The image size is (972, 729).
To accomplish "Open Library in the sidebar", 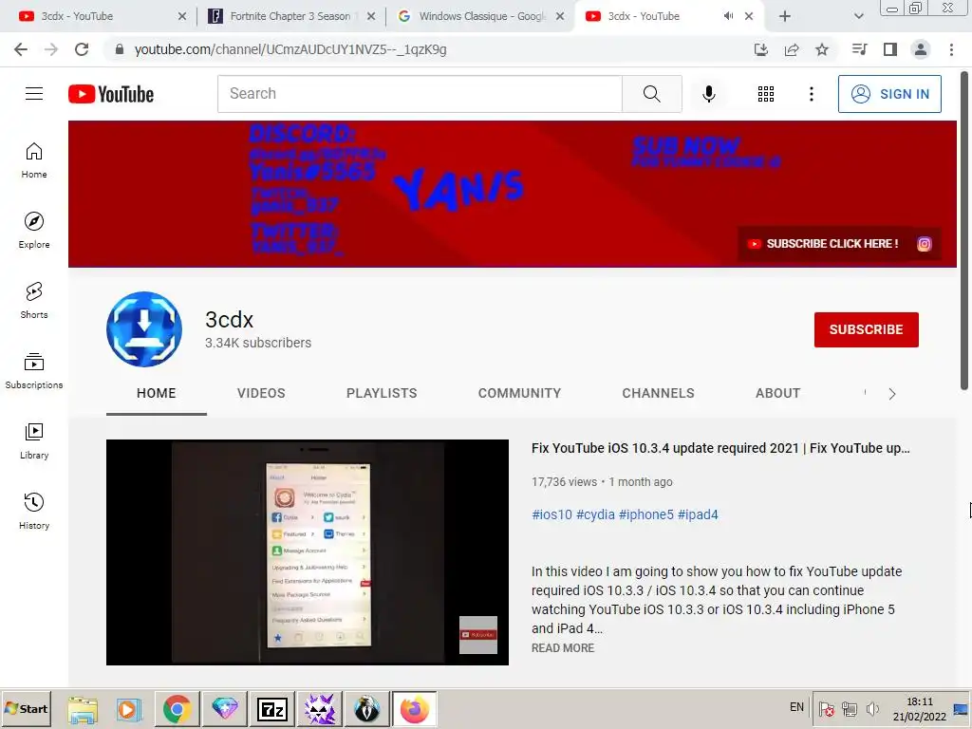I will 34,440.
